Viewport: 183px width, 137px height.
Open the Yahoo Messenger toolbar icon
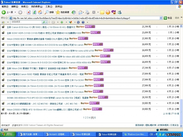click(114, 12)
